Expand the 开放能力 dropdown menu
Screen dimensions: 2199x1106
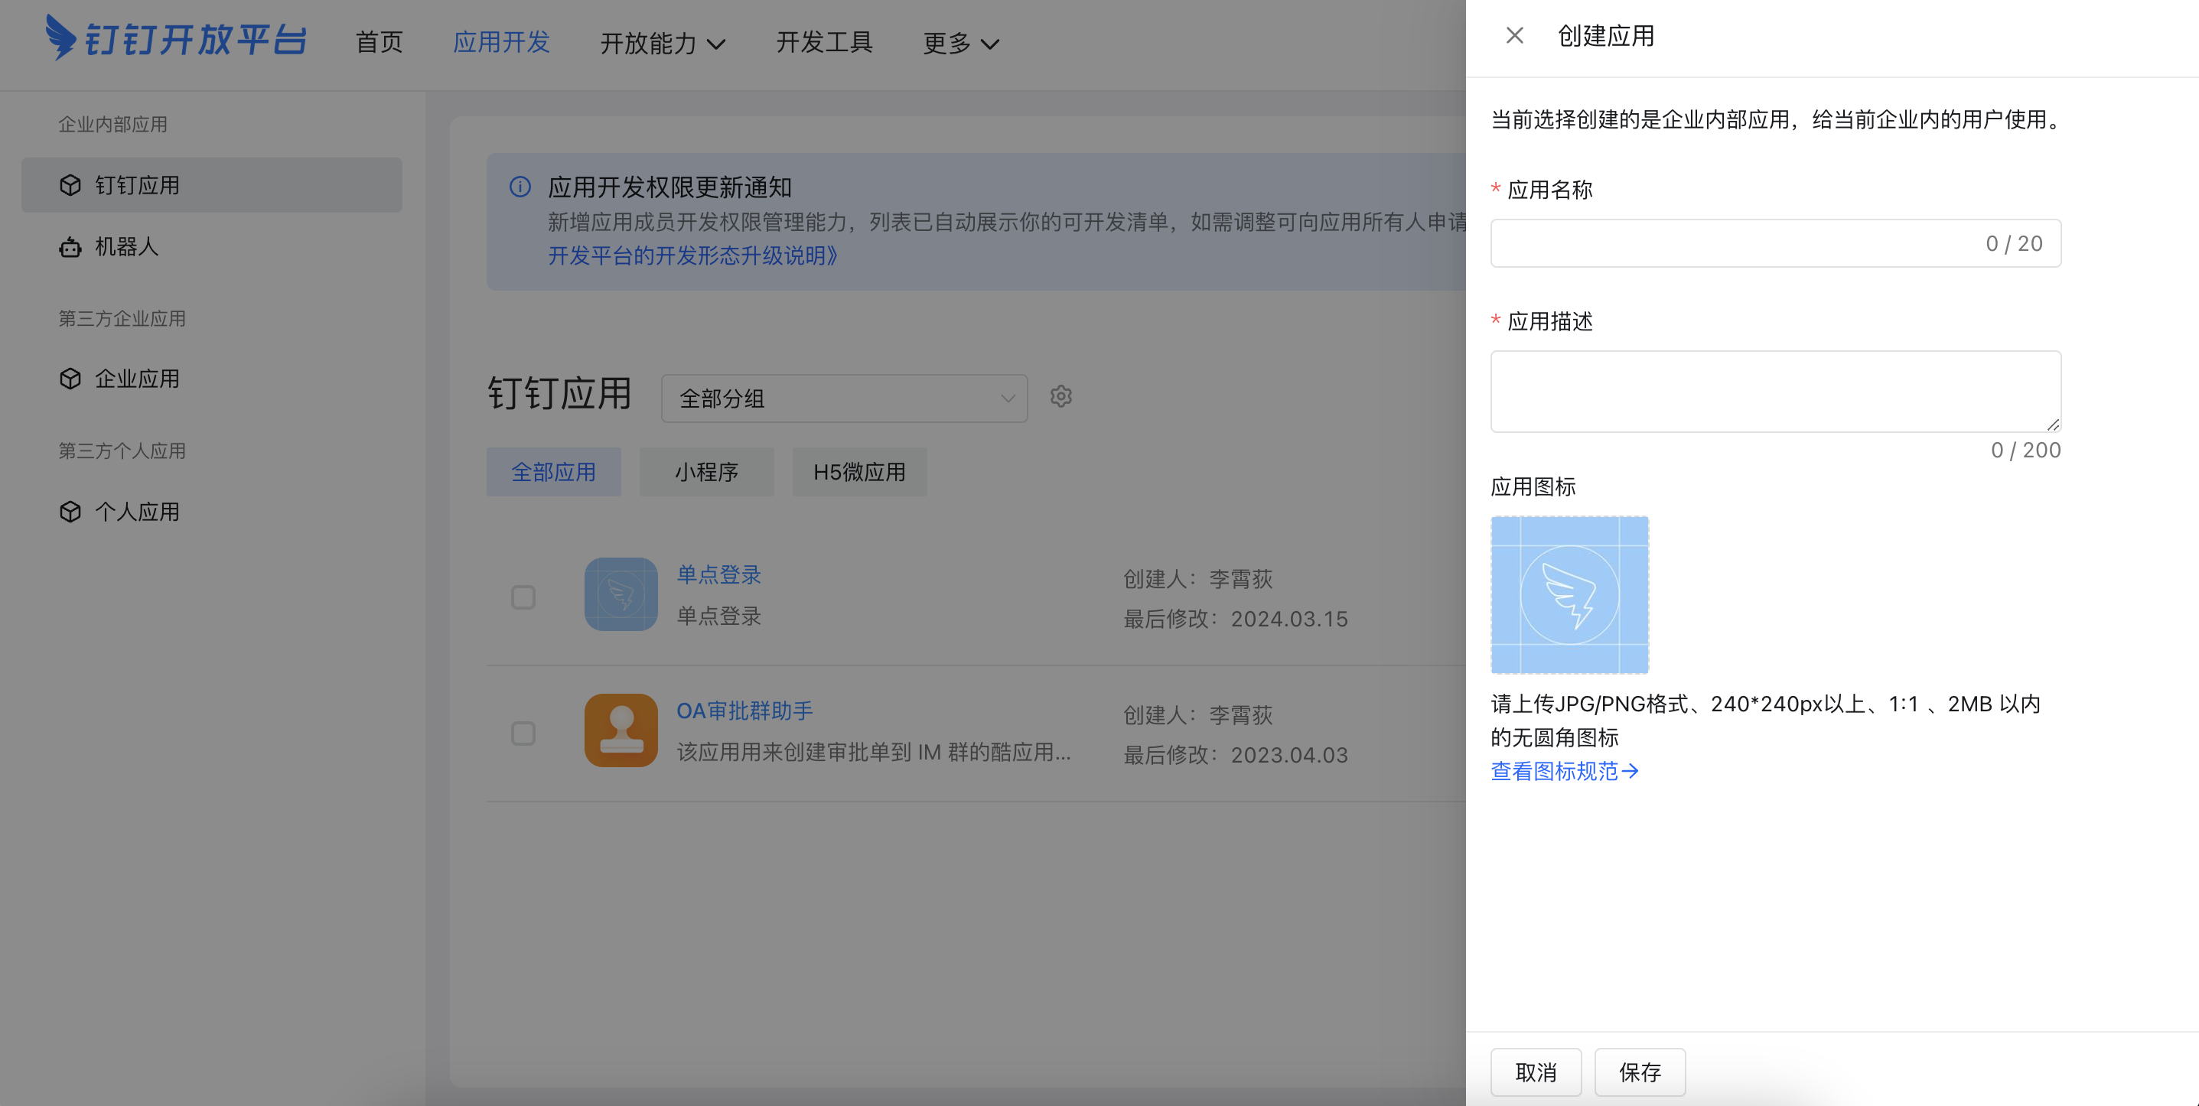pos(663,43)
